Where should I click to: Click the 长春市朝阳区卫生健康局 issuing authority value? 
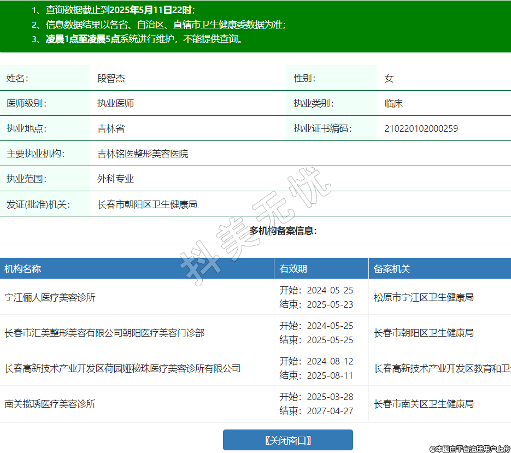[147, 204]
